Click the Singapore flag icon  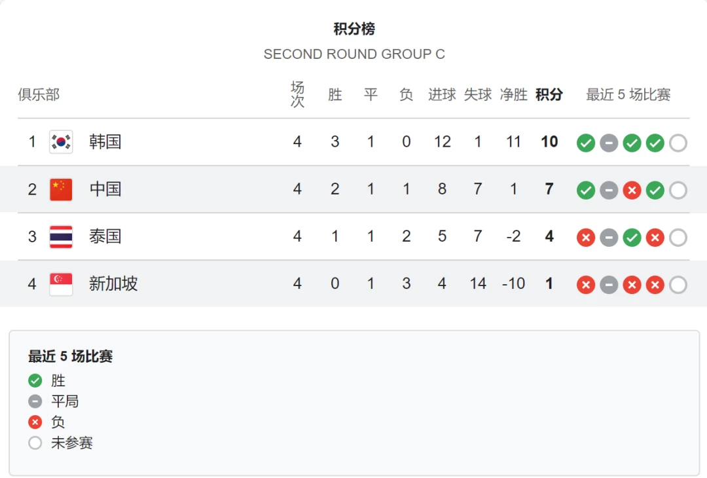point(61,284)
